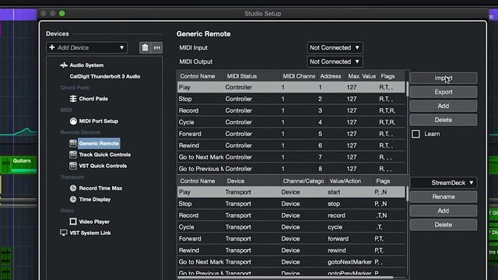
Task: Click the 'stop' value in lower table
Action: [x=334, y=204]
